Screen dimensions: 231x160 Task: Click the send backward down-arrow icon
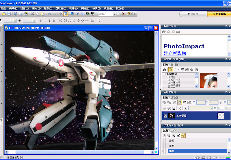45,21
